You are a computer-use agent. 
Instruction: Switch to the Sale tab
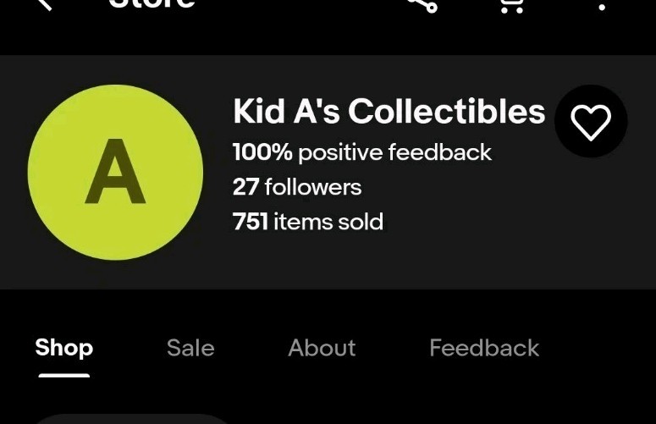190,348
